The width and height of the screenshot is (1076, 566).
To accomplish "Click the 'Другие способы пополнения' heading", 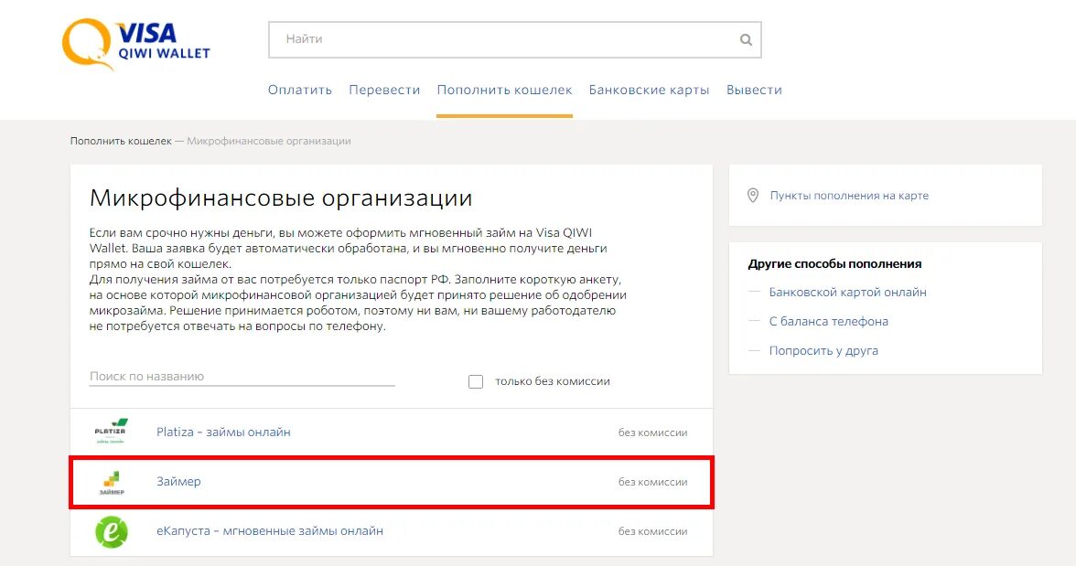I will (x=834, y=264).
